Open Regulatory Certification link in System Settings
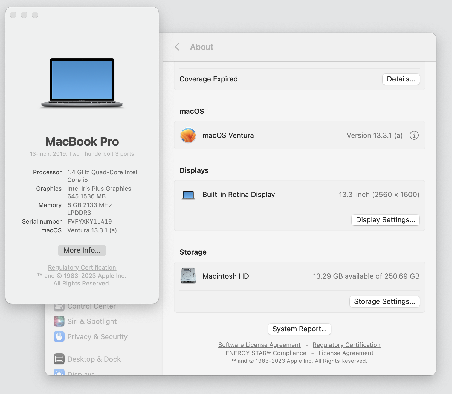Viewport: 452px width, 394px height. pos(347,345)
